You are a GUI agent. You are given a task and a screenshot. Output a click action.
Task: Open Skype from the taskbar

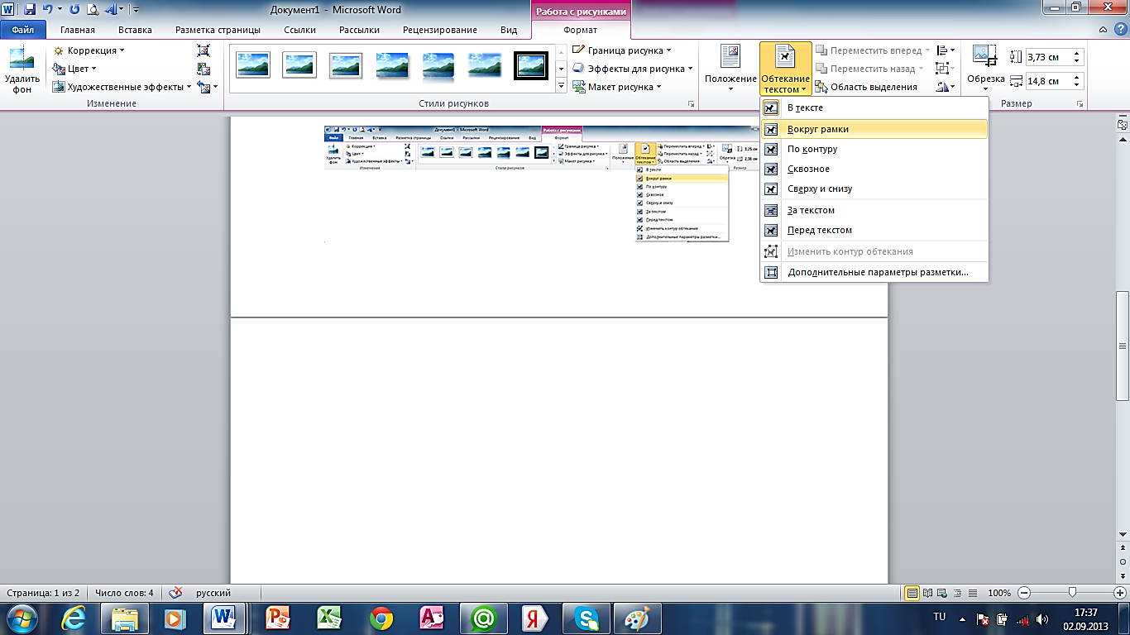coord(587,618)
